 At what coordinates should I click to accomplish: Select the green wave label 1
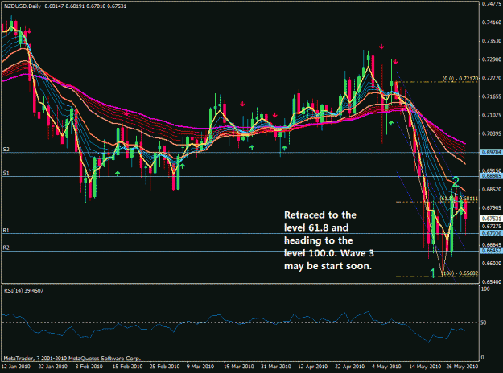tap(432, 273)
